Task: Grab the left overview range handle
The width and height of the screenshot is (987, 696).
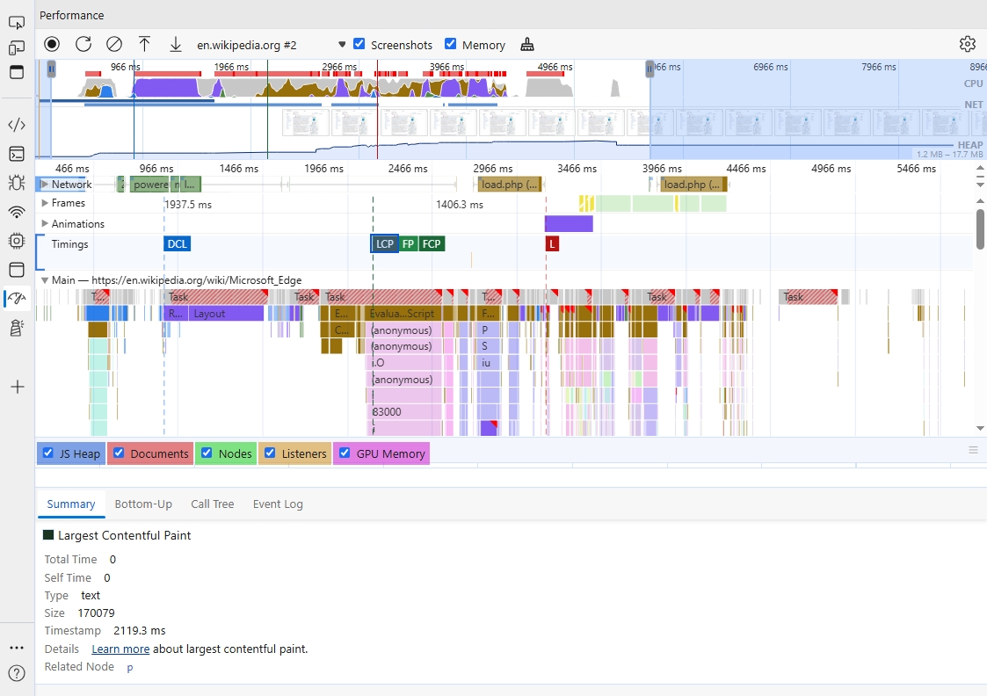Action: coord(52,69)
